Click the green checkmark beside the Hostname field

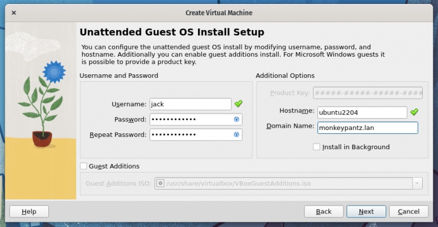click(x=414, y=112)
